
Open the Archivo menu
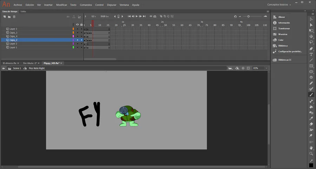[18, 5]
